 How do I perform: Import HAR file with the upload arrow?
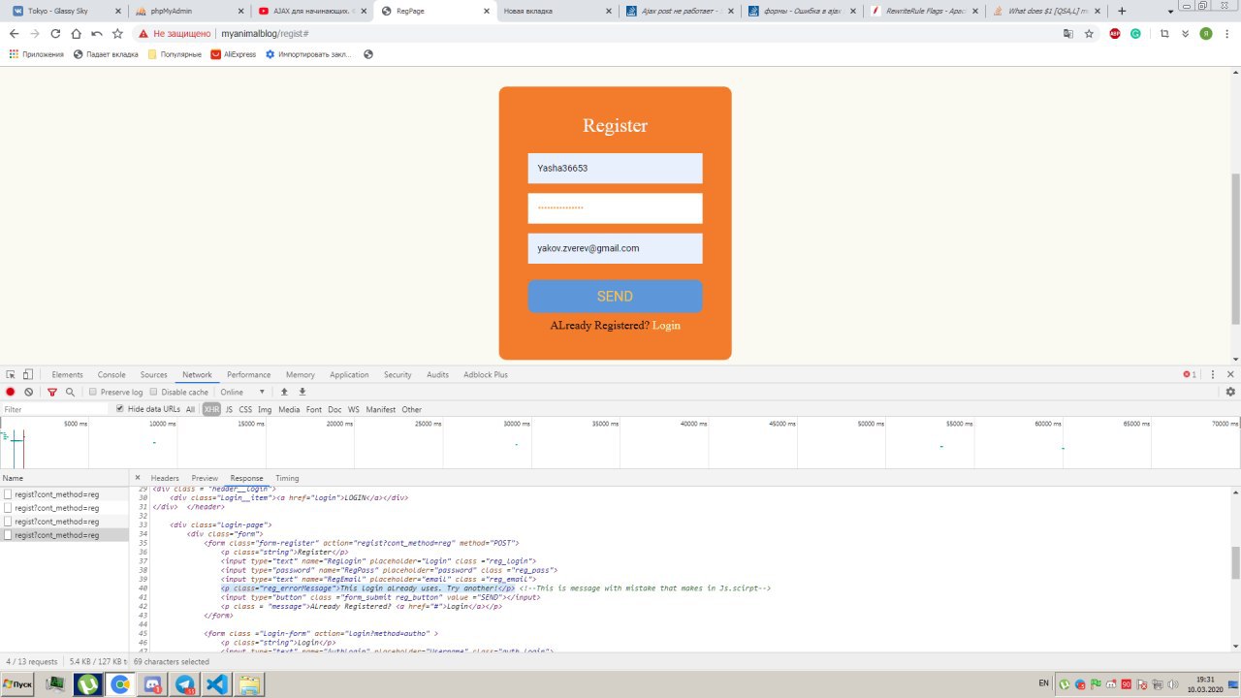pos(284,392)
